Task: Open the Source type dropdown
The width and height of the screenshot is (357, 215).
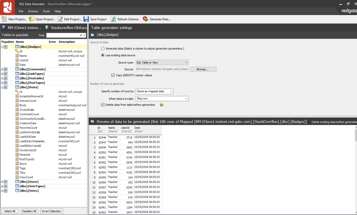Action: [x=162, y=62]
